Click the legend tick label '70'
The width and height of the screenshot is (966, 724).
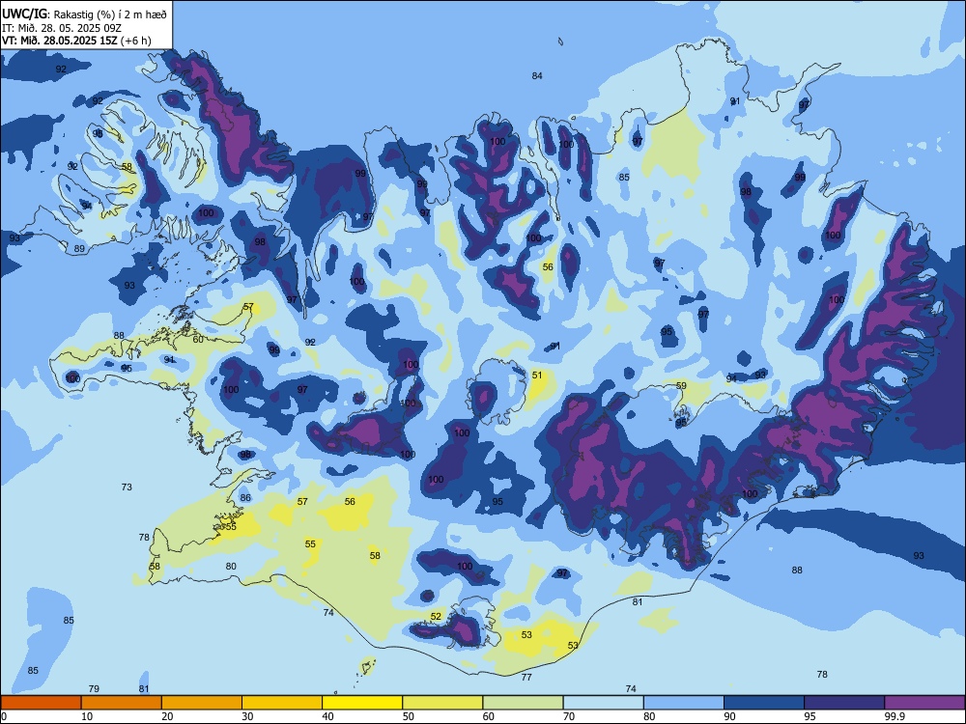click(x=569, y=716)
